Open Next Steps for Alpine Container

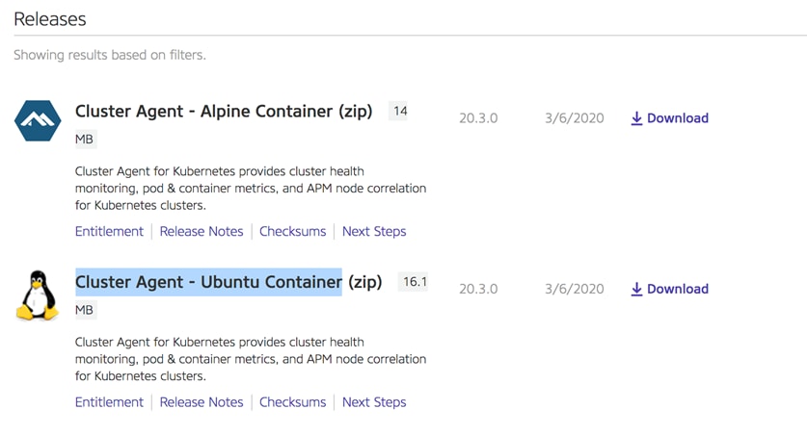(374, 232)
